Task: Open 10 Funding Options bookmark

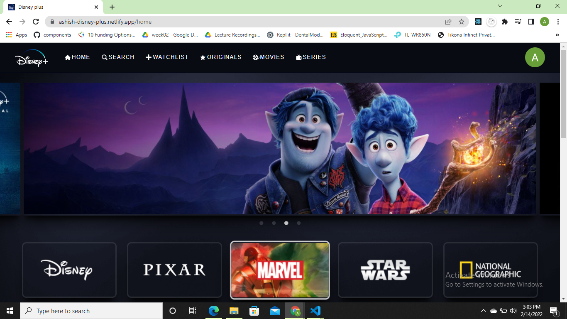Action: [107, 35]
